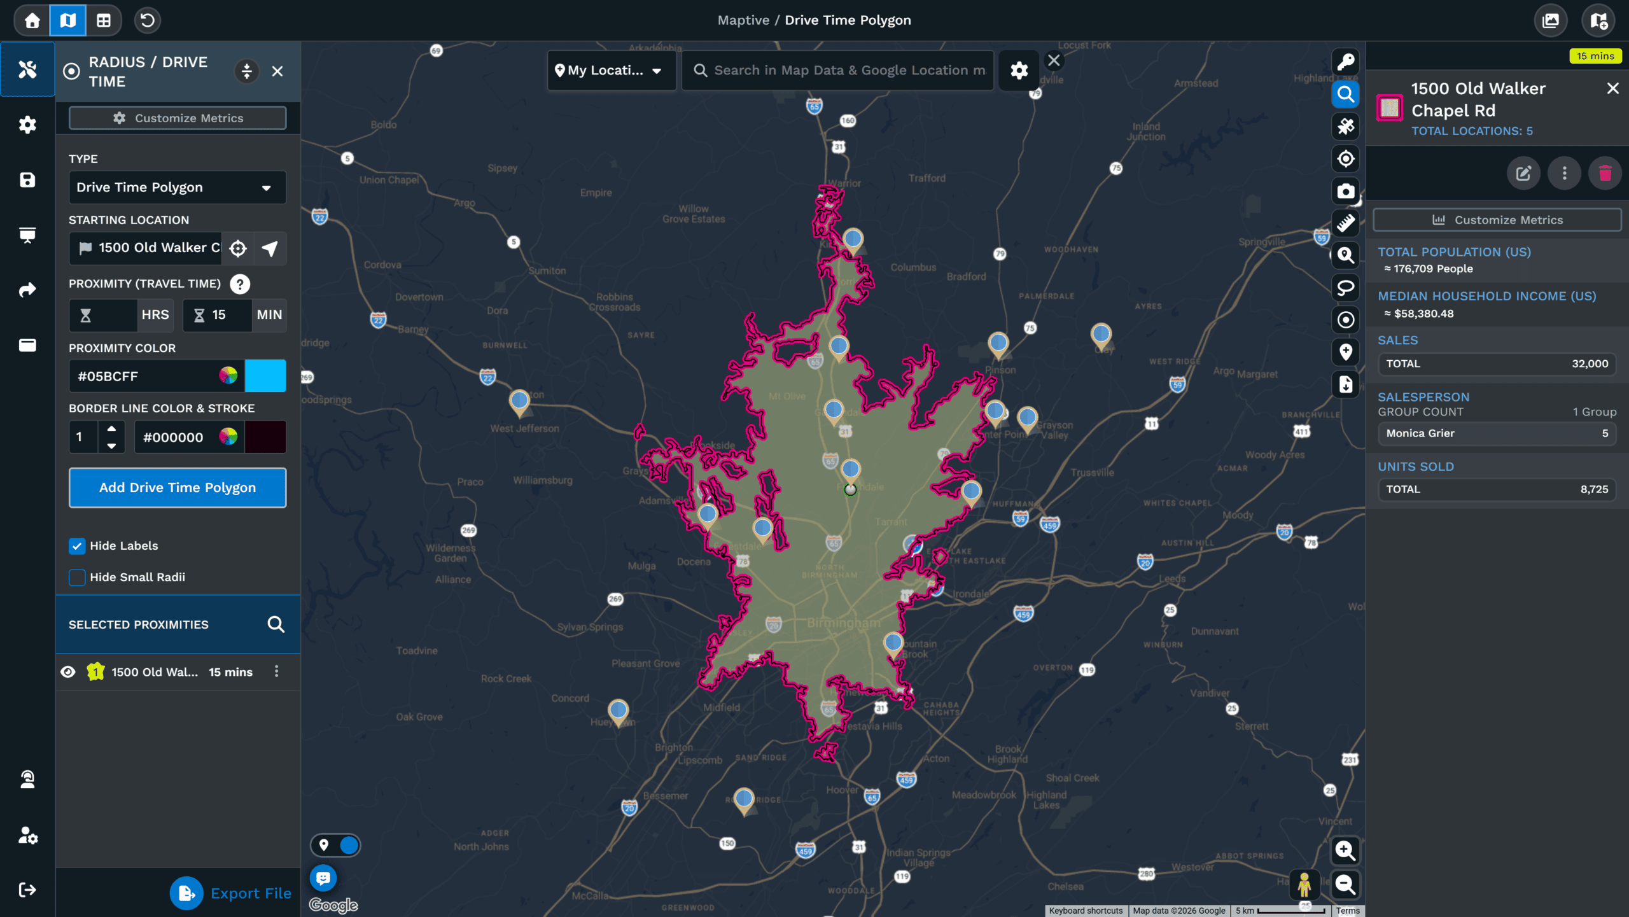This screenshot has width=1629, height=917.
Task: Open the Drive Time Polygon type dropdown
Action: pyautogui.click(x=178, y=188)
